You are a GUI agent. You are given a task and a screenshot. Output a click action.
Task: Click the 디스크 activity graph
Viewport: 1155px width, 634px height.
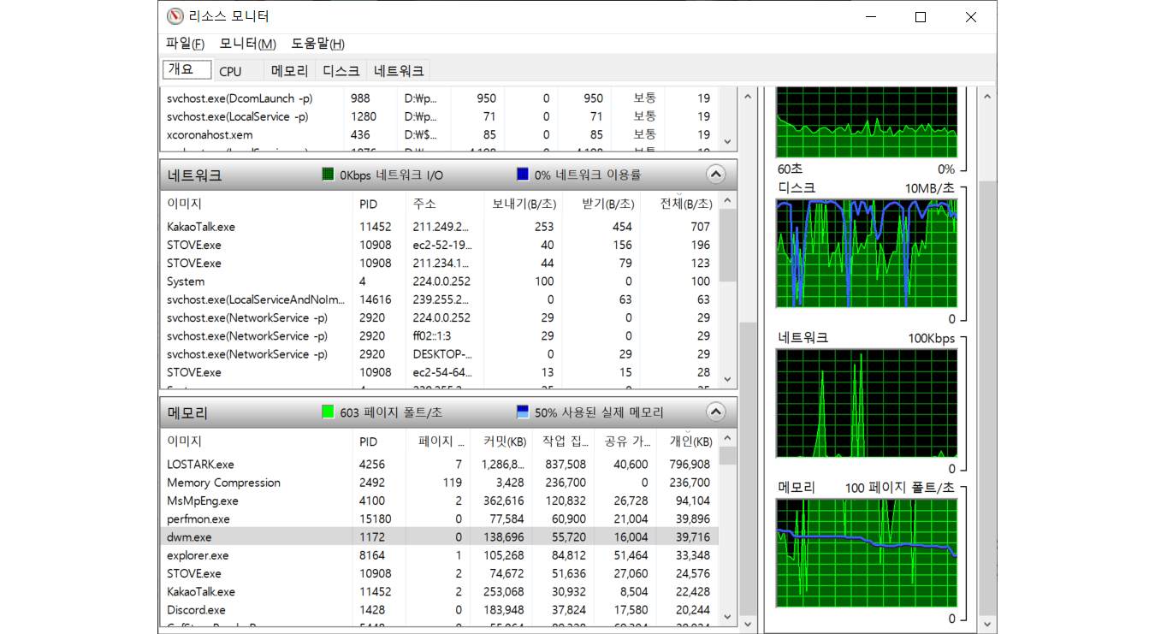click(866, 253)
